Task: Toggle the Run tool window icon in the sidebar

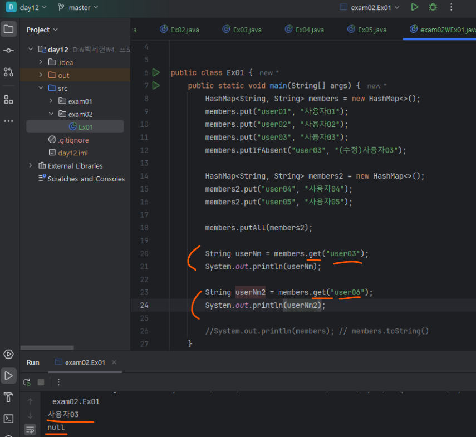Action: click(8, 376)
